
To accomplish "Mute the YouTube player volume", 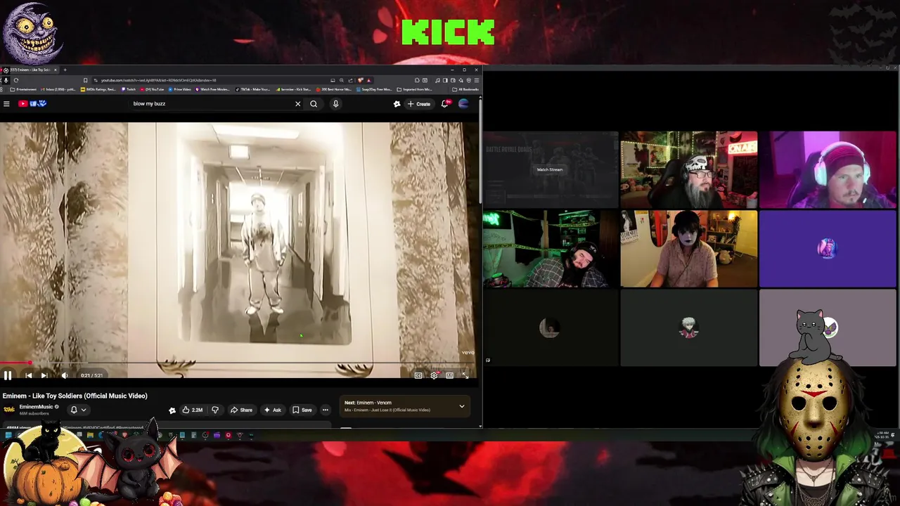I will coord(64,375).
